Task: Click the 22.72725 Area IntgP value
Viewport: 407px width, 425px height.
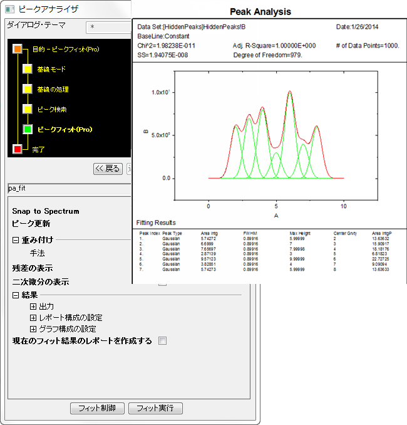Action: coord(381,259)
